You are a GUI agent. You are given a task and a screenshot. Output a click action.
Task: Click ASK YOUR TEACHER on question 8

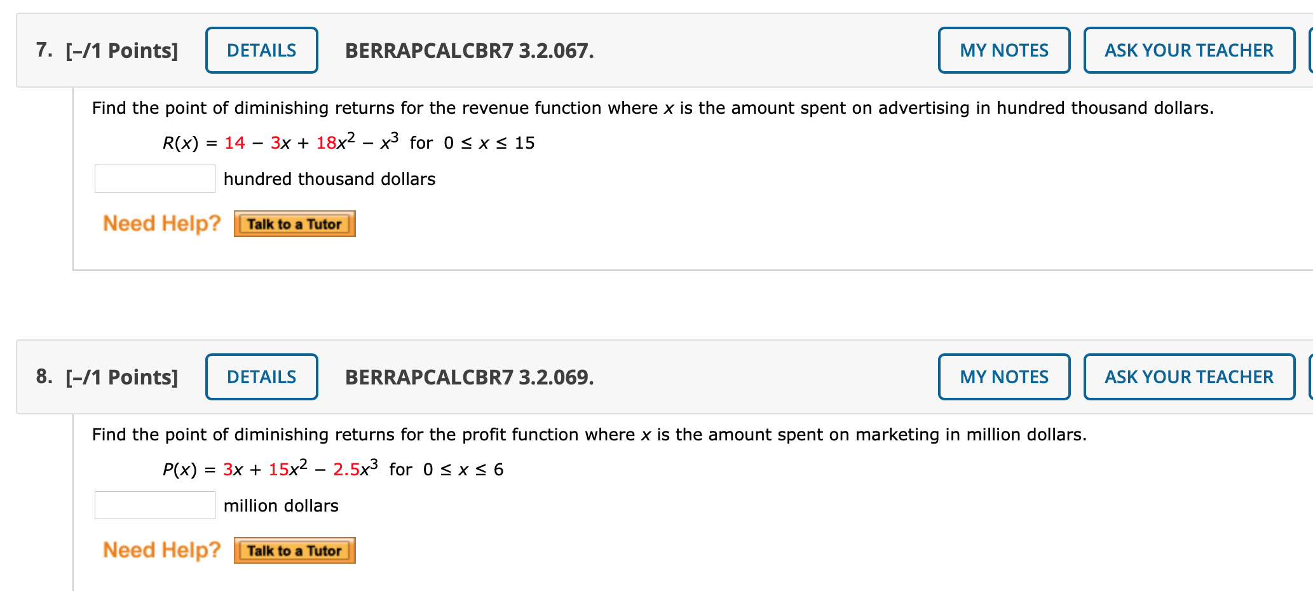(1188, 376)
